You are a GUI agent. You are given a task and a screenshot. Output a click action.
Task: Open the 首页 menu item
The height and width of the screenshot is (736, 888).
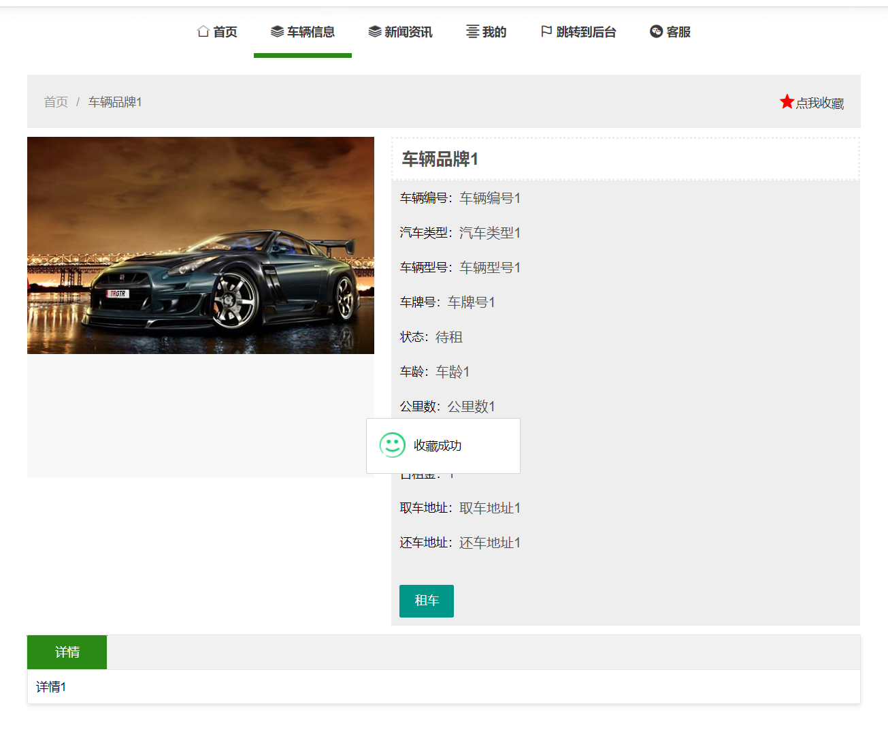pos(217,32)
